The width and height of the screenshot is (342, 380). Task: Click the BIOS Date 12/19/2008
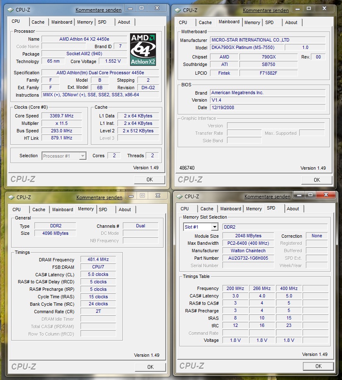coord(268,107)
